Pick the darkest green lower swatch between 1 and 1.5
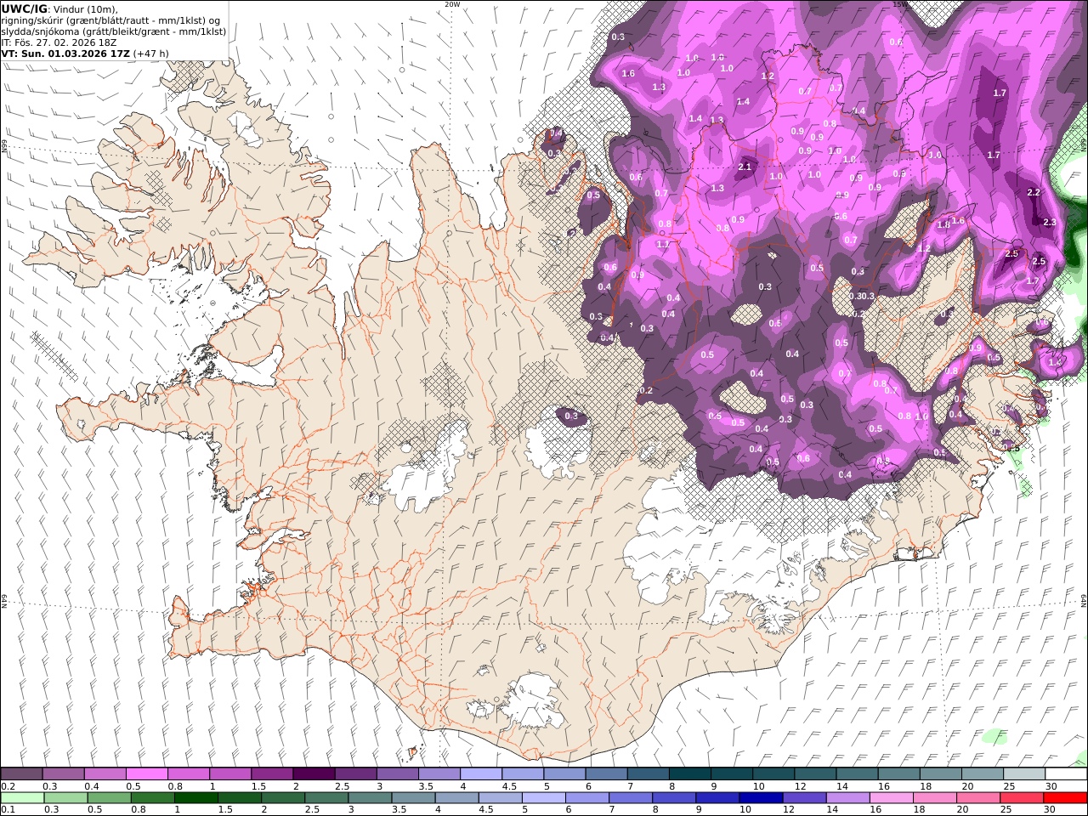 [x=196, y=798]
